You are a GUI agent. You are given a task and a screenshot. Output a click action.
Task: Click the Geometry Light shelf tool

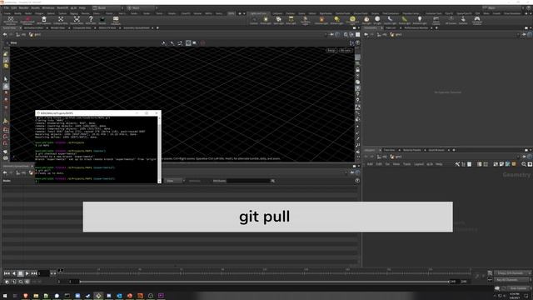(x=306, y=20)
